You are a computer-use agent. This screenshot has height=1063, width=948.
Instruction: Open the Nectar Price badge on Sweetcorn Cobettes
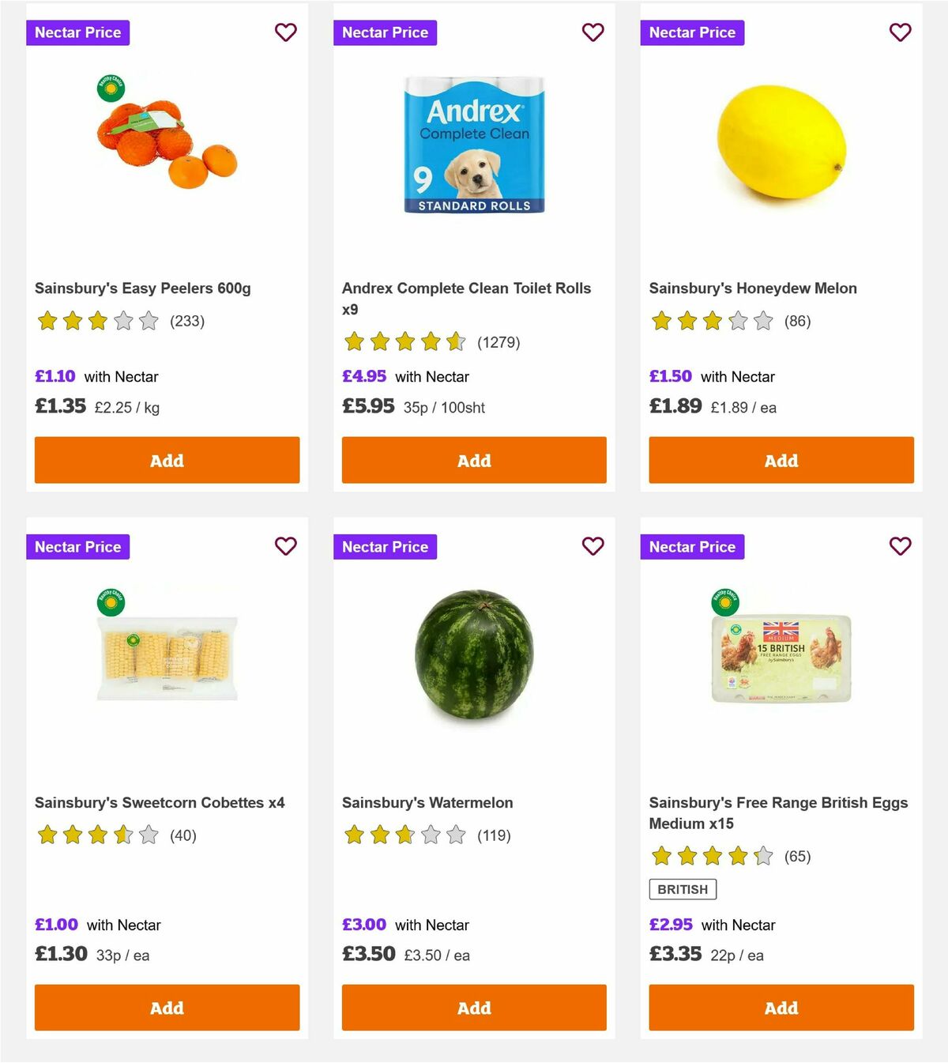coord(77,546)
